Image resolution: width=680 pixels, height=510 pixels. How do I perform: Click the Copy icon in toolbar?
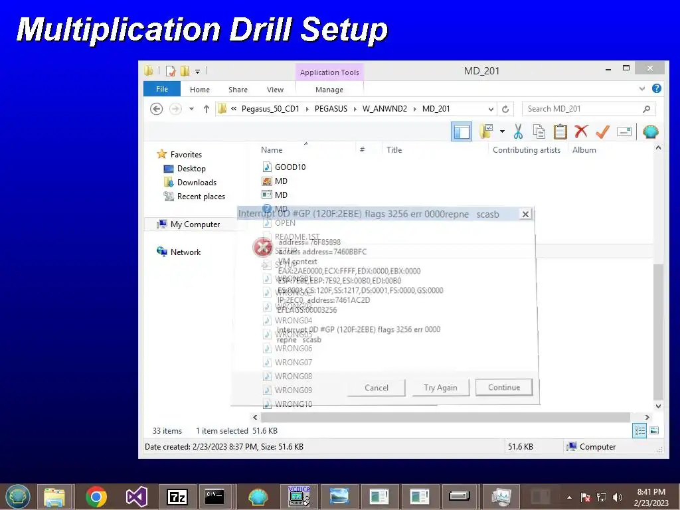tap(539, 131)
